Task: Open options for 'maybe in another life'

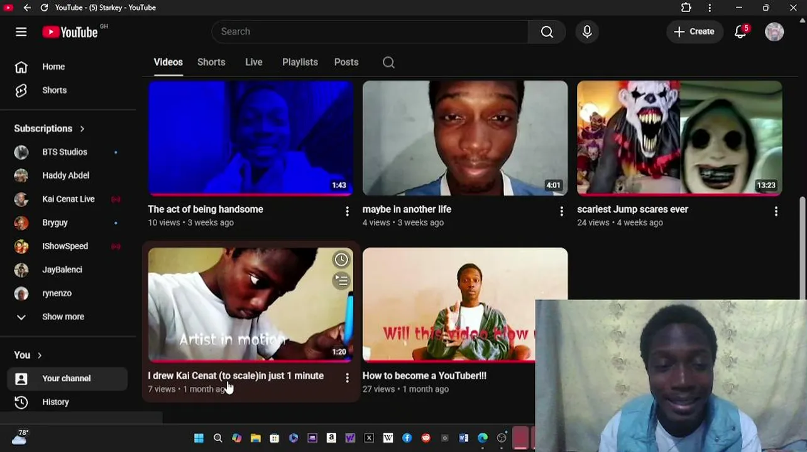Action: coord(561,212)
